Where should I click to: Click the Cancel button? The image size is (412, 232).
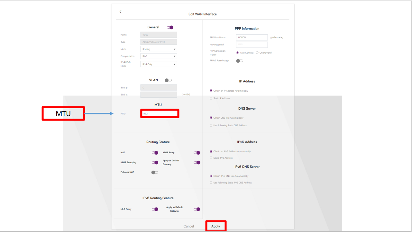click(x=189, y=226)
